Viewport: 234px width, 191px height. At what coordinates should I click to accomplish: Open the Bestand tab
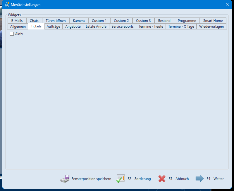tap(164, 20)
